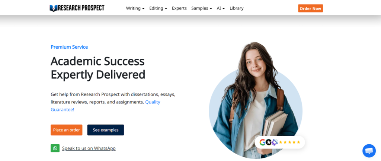Click the Research Prospect logo
Image resolution: width=381 pixels, height=161 pixels.
tap(77, 8)
